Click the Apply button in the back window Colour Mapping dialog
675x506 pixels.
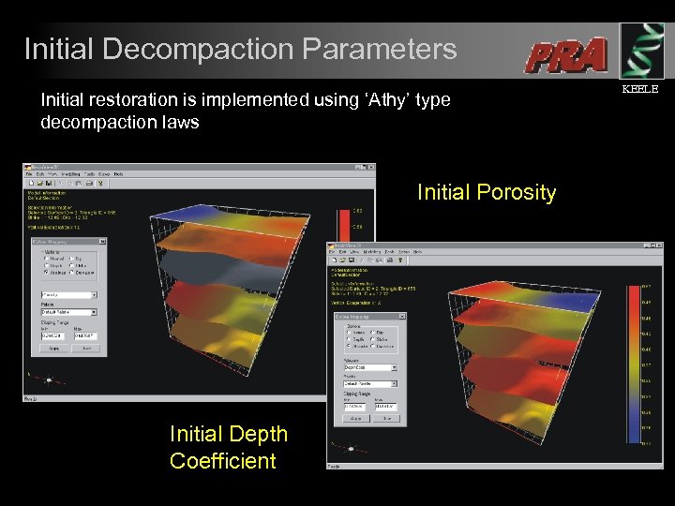[53, 348]
